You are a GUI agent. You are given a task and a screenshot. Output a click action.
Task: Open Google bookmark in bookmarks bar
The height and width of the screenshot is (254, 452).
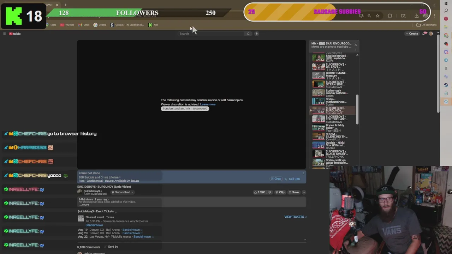100,25
